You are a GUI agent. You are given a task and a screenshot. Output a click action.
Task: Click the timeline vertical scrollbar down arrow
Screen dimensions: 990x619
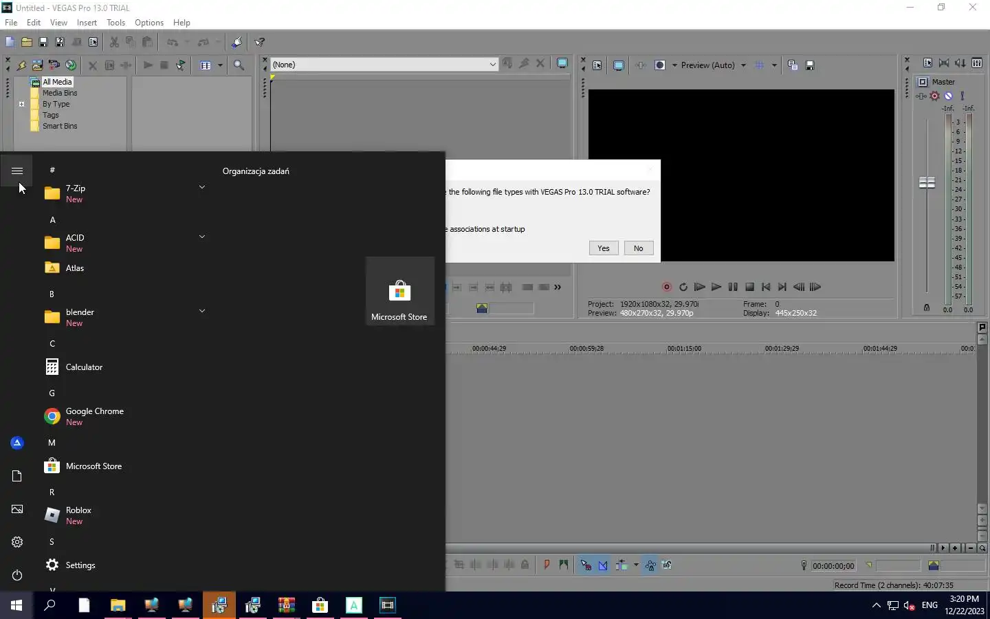(982, 509)
